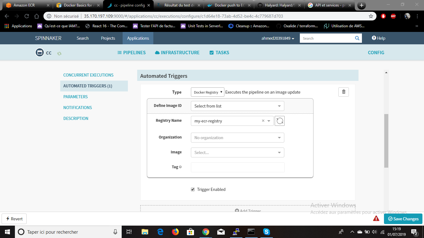Click the red warning triangle near Save Changes
Viewport: 424px width, 238px height.
click(x=376, y=218)
